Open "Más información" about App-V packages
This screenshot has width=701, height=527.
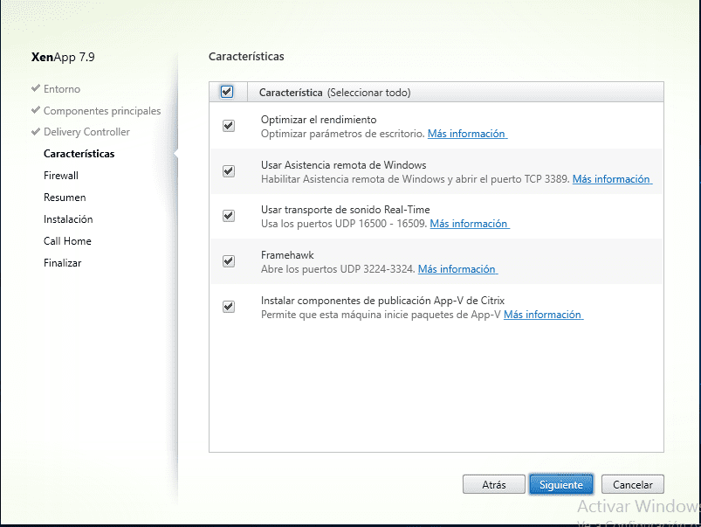[x=543, y=315]
